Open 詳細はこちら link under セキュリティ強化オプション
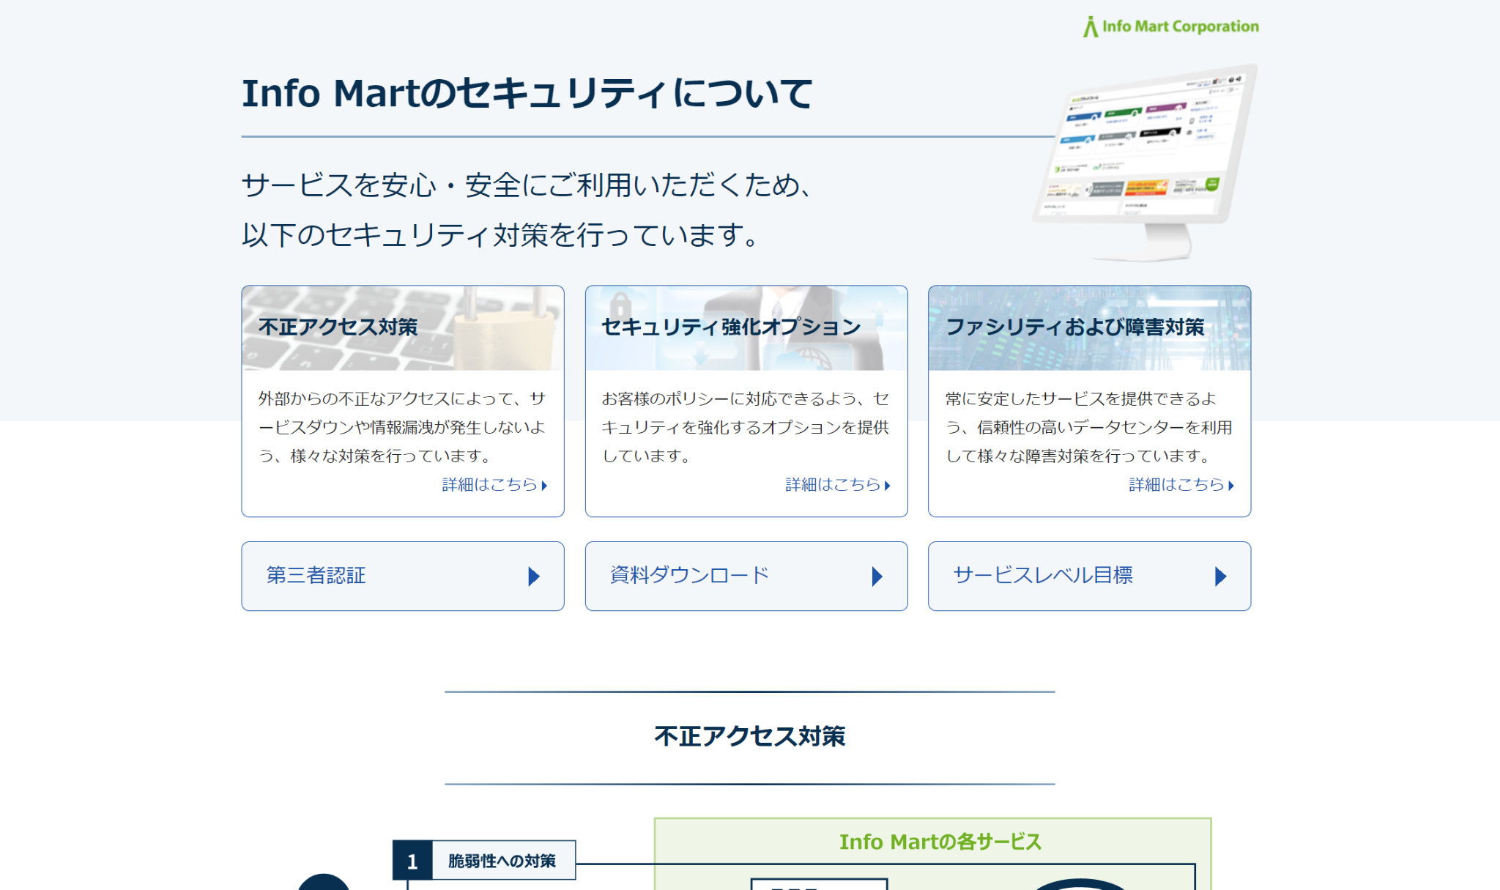 click(x=838, y=485)
